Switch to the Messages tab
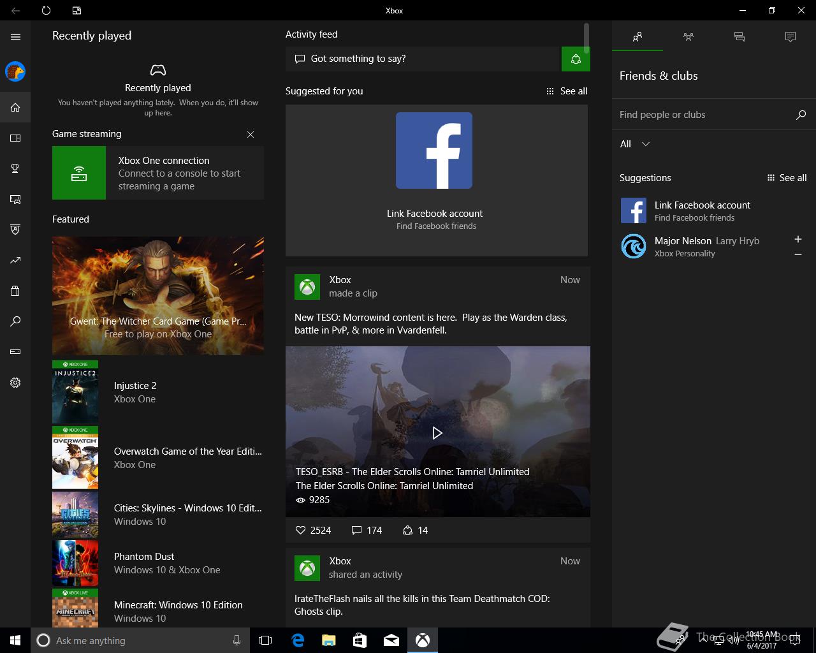 pos(739,37)
